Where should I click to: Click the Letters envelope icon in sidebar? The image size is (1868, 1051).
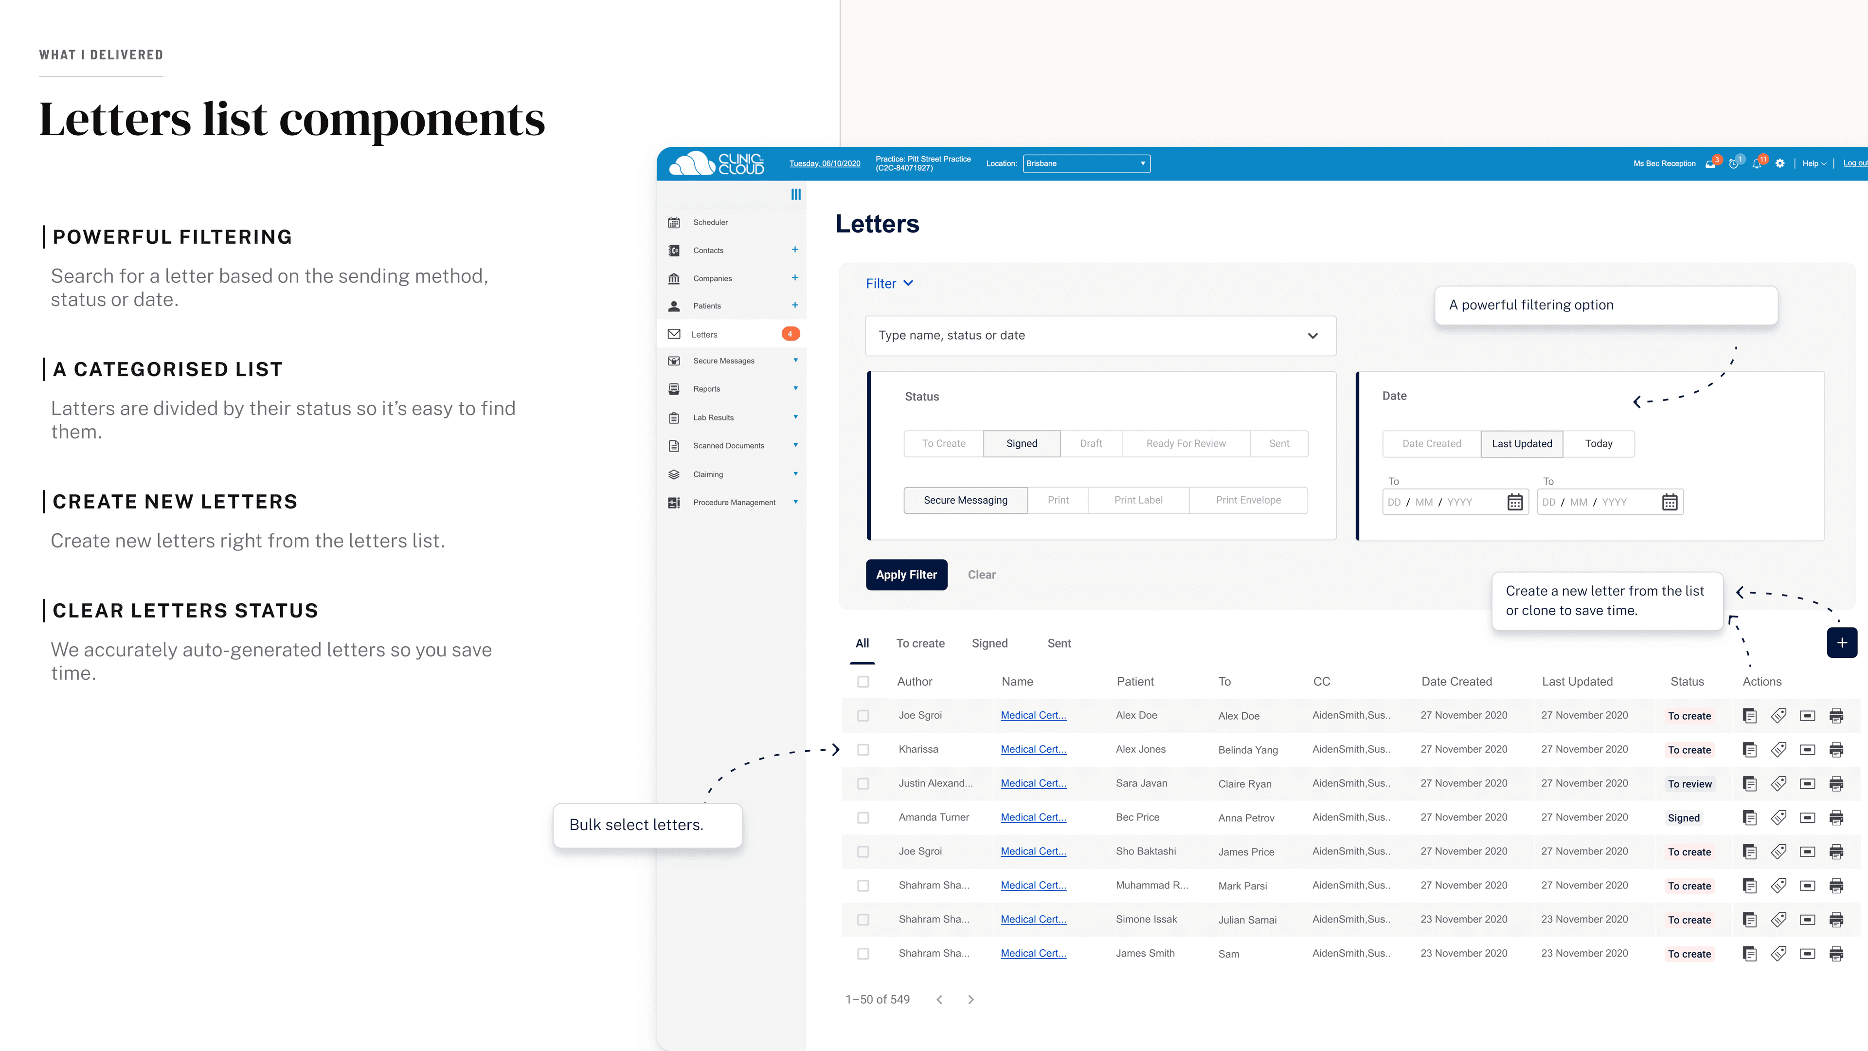point(674,334)
